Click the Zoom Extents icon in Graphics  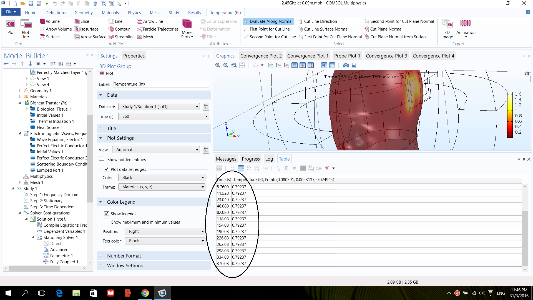tap(242, 65)
